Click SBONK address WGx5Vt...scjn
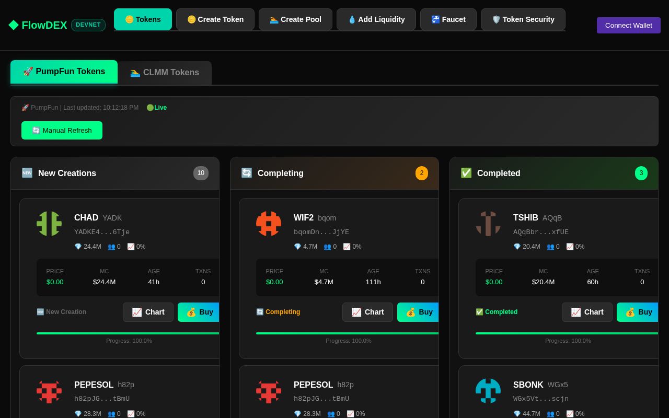Screen dimensions: 669x418 [x=541, y=399]
